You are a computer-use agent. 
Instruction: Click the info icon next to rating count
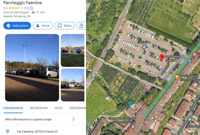click(x=32, y=8)
